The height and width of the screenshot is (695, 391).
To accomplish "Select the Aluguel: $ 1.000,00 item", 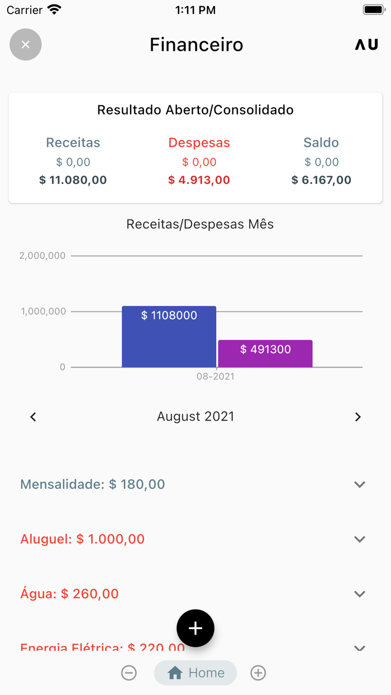I will click(x=83, y=539).
